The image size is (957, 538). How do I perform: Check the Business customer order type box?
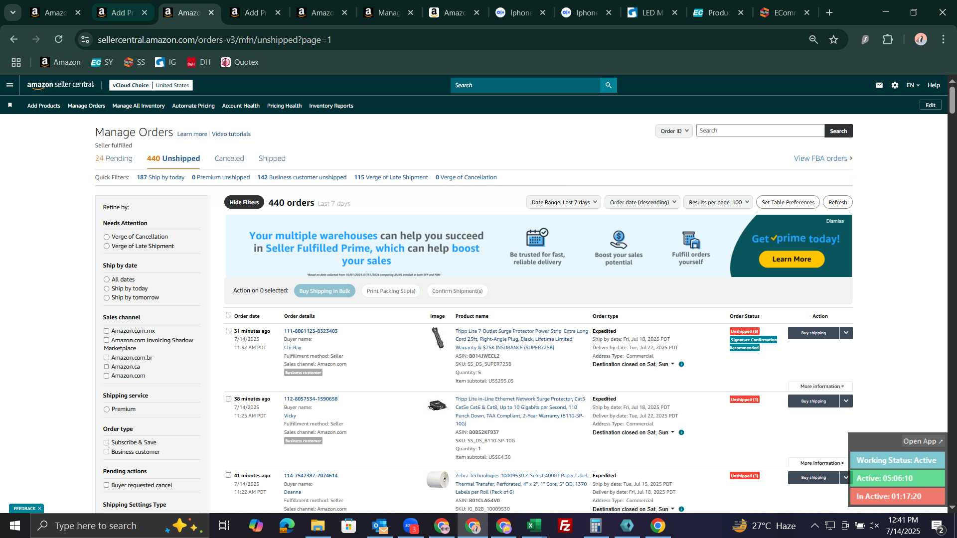(x=106, y=452)
